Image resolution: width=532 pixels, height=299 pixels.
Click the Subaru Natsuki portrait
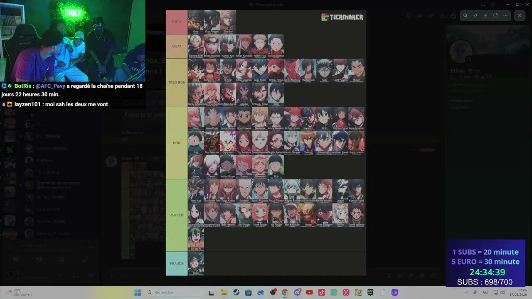pos(276,46)
